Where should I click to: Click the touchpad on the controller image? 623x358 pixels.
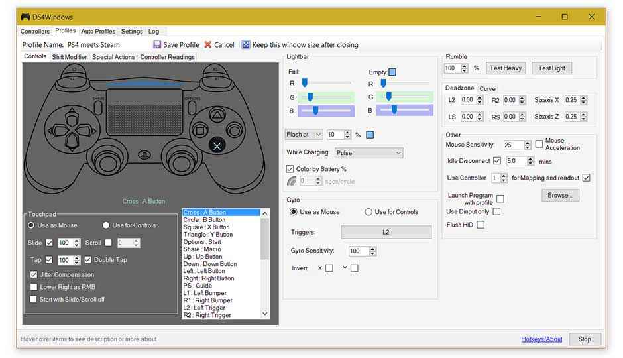click(144, 113)
